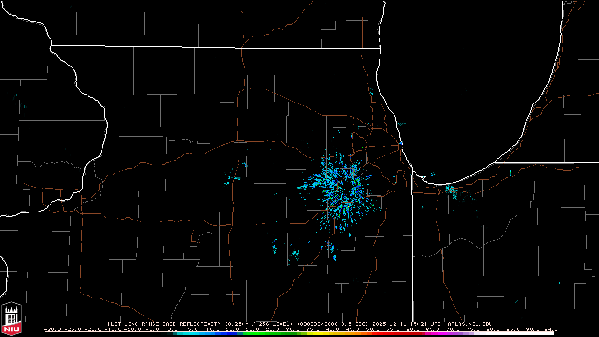Click the 94.5 label on the scale
Image resolution: width=599 pixels, height=337 pixels.
click(550, 330)
